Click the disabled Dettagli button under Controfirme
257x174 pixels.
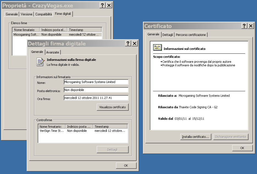click(113, 150)
